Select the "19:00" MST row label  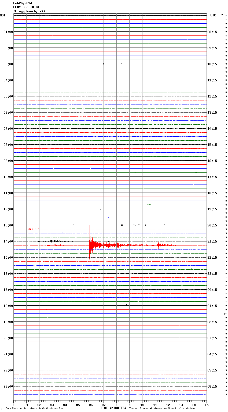[x=8, y=322]
